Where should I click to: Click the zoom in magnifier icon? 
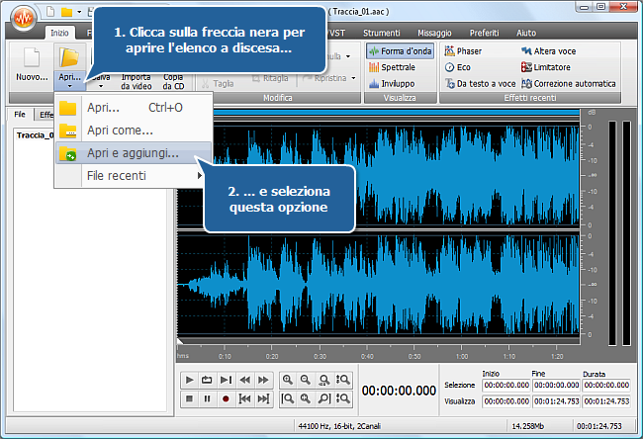click(287, 380)
